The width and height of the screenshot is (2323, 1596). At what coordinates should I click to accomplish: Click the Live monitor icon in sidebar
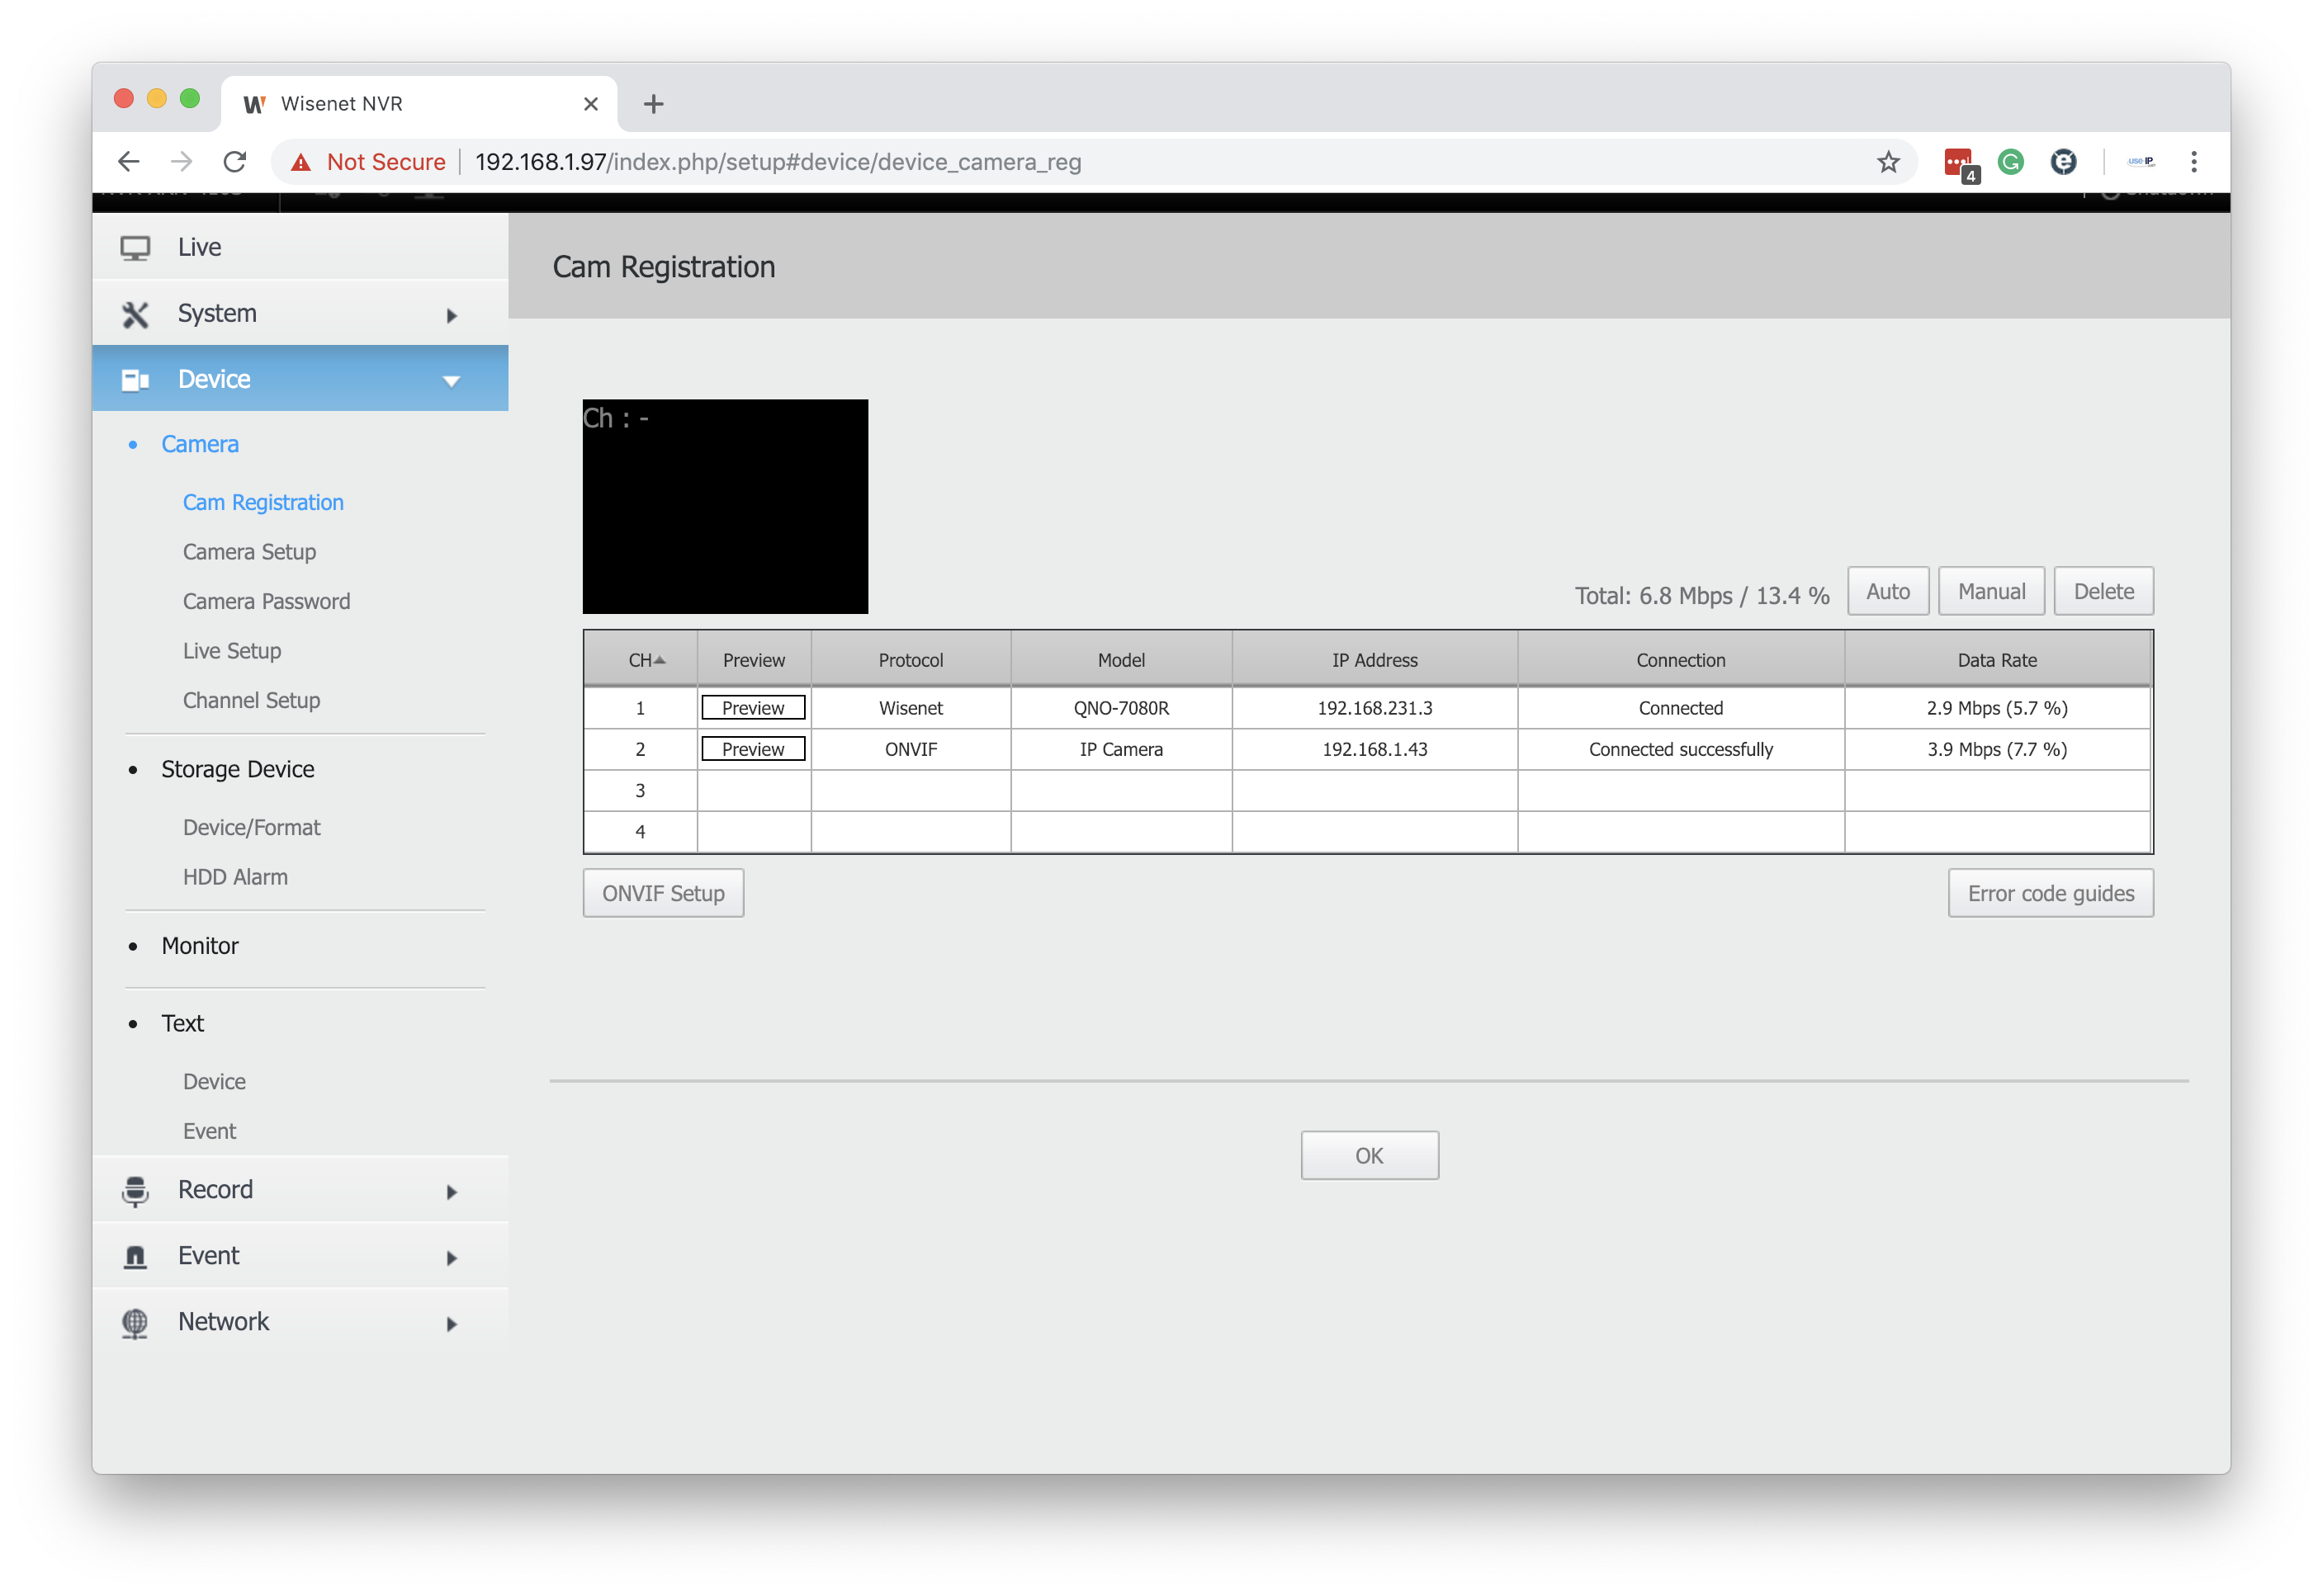point(135,248)
